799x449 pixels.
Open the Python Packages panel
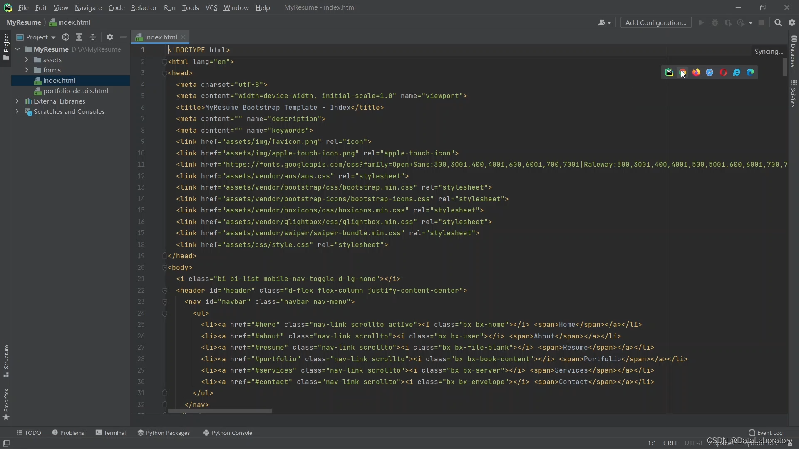164,433
